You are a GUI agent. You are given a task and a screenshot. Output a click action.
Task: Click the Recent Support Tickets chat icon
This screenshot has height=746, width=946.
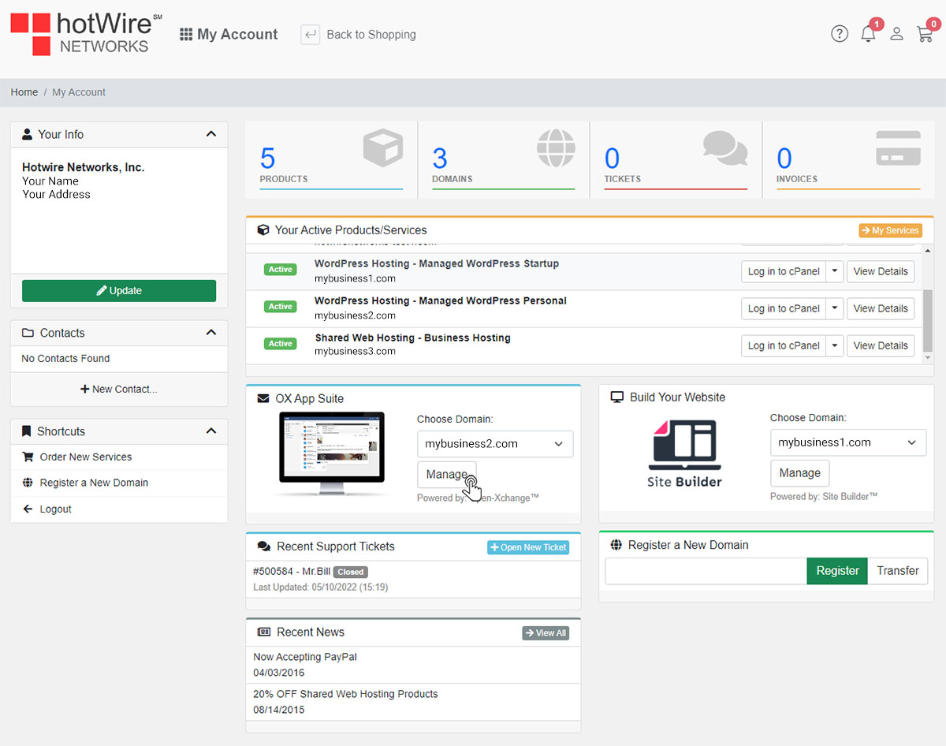[264, 546]
